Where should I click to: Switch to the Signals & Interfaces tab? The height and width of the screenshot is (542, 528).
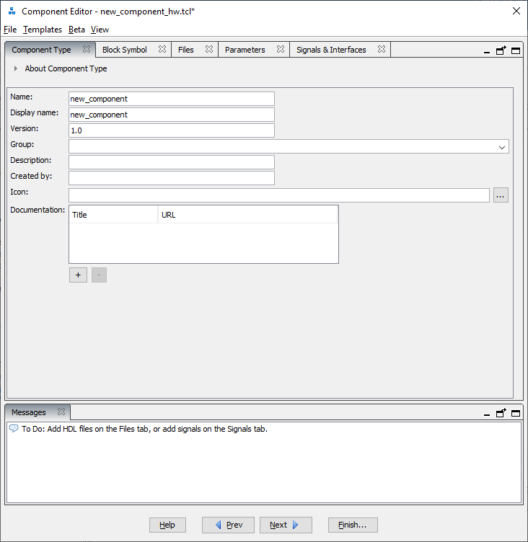click(331, 50)
